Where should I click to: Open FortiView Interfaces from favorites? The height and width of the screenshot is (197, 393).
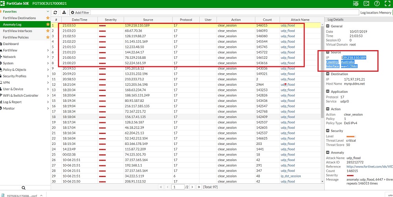(17, 31)
